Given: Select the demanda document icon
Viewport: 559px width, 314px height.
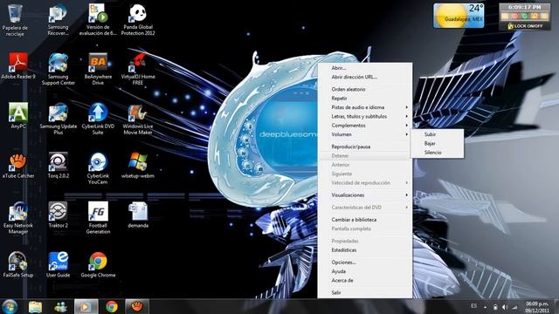Looking at the screenshot, I should (x=138, y=215).
